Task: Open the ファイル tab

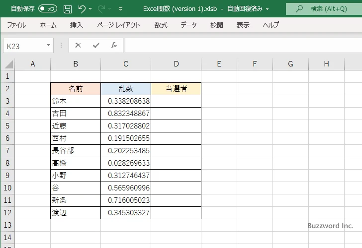Action: pyautogui.click(x=16, y=25)
